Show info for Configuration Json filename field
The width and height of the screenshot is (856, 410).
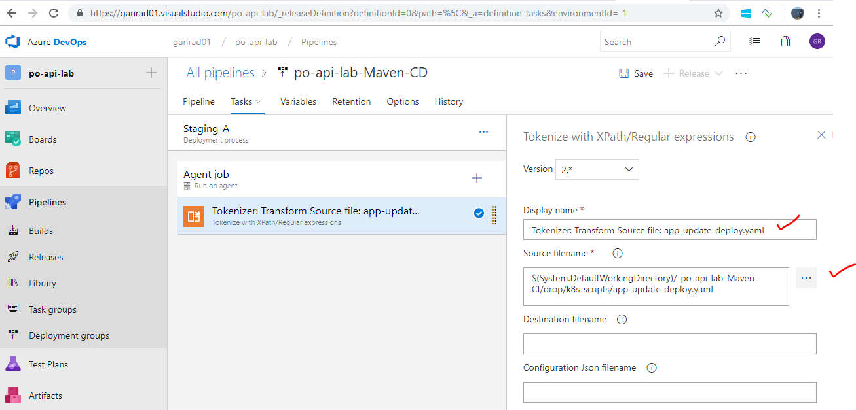[651, 368]
